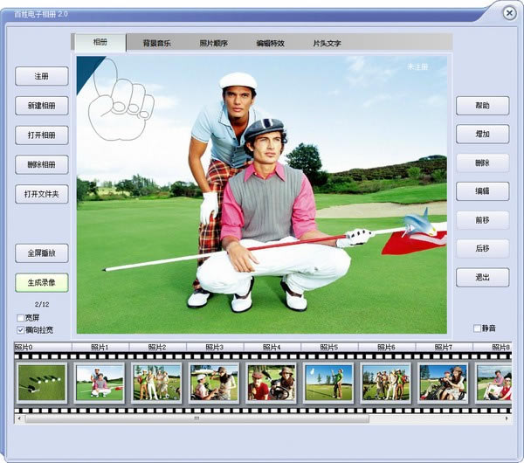Screen dimensions: 524x463
Task: Start 全屏播放 fullscreen playback
Action: pyautogui.click(x=41, y=253)
